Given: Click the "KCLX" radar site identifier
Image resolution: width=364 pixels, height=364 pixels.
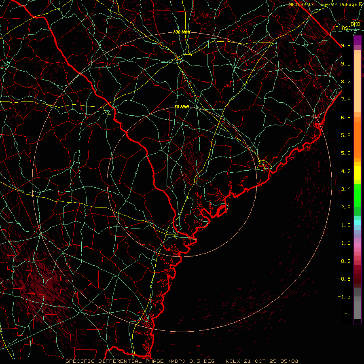Looking at the screenshot, I should pos(233,361).
